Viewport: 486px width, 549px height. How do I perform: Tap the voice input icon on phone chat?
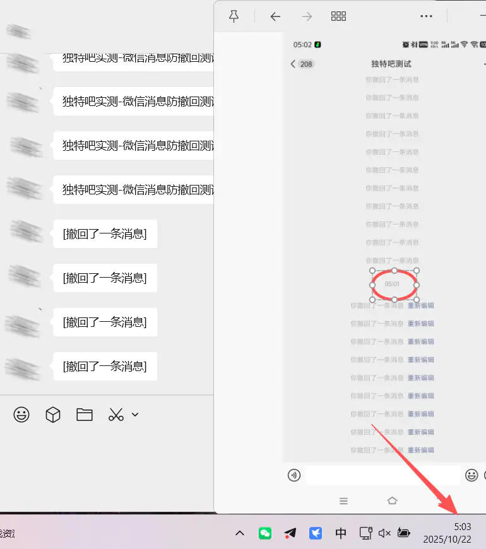[294, 475]
